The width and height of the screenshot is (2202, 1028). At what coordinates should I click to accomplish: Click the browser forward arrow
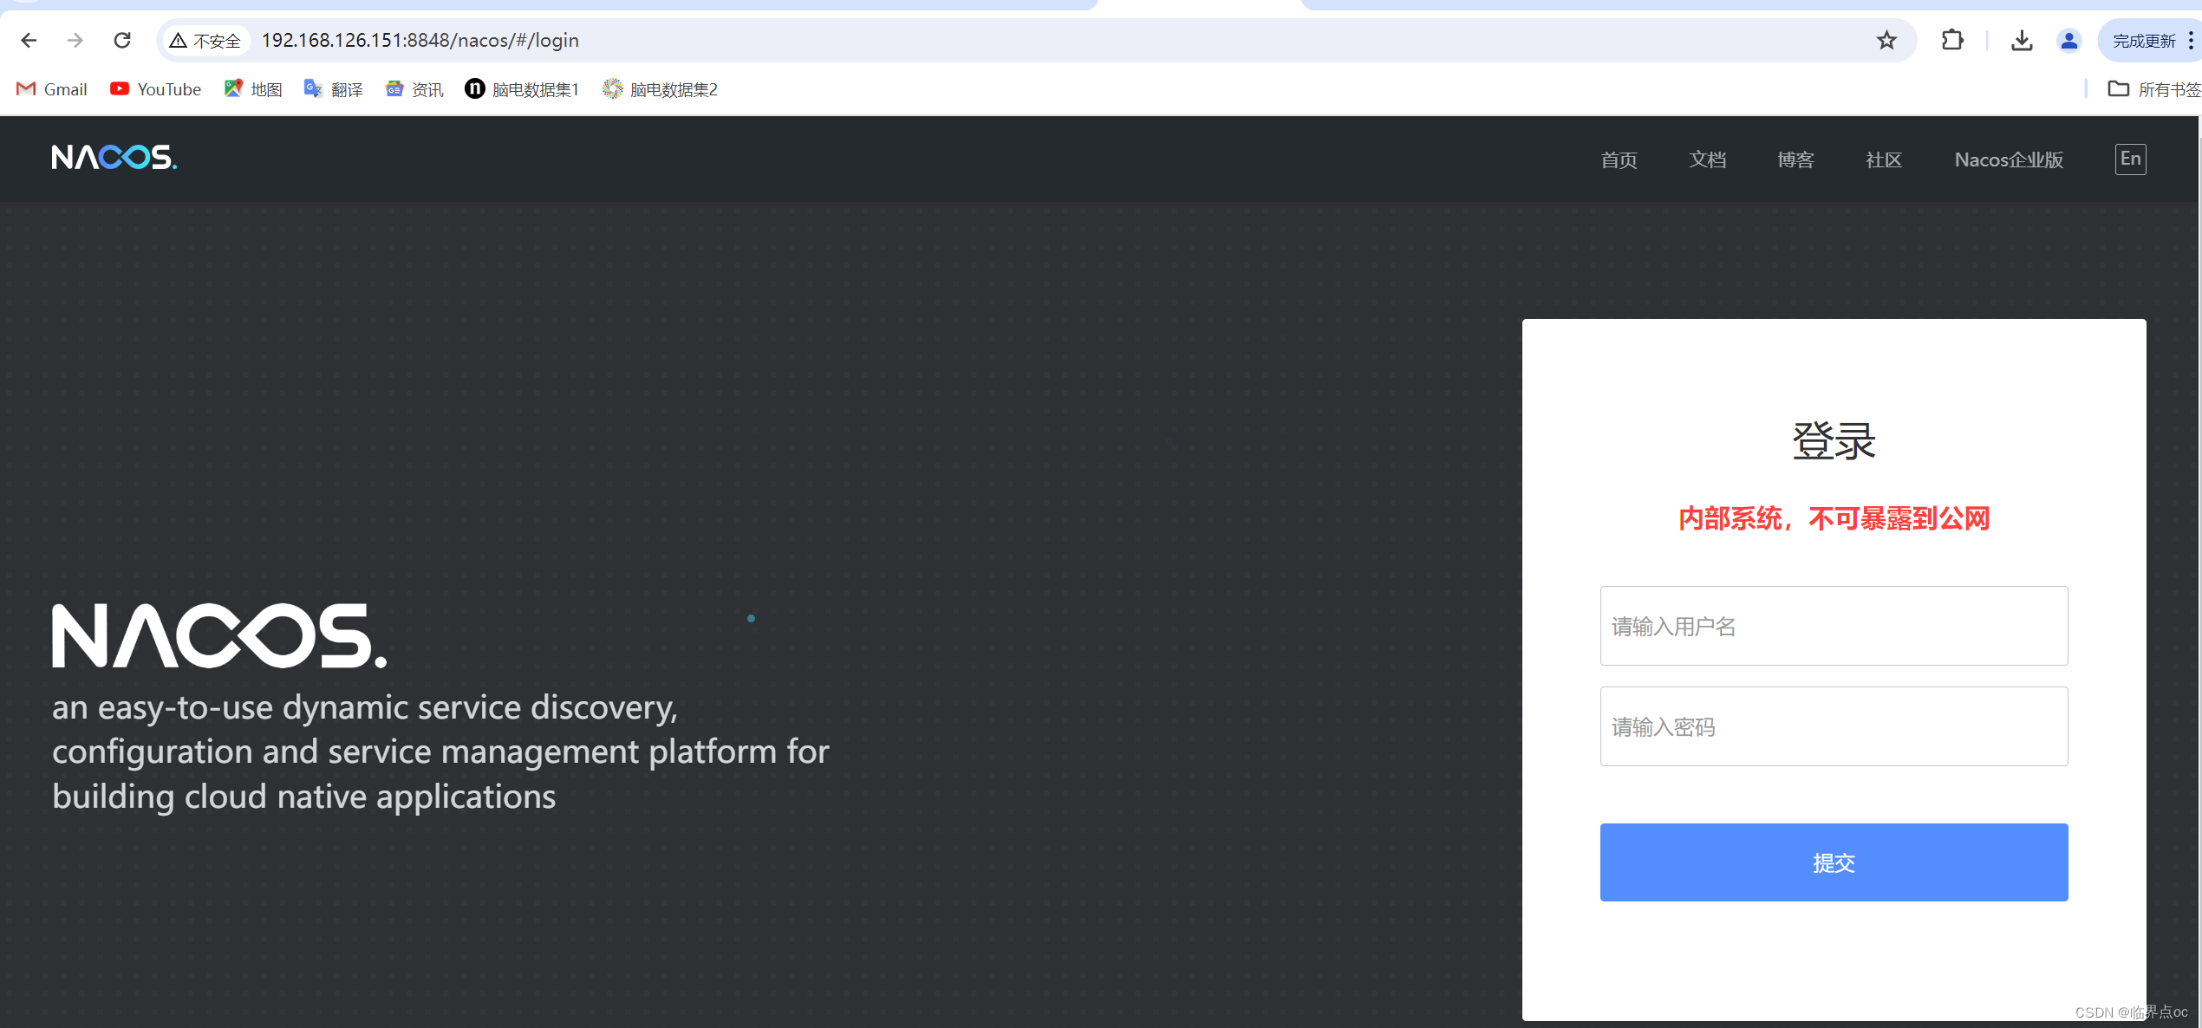[x=75, y=40]
